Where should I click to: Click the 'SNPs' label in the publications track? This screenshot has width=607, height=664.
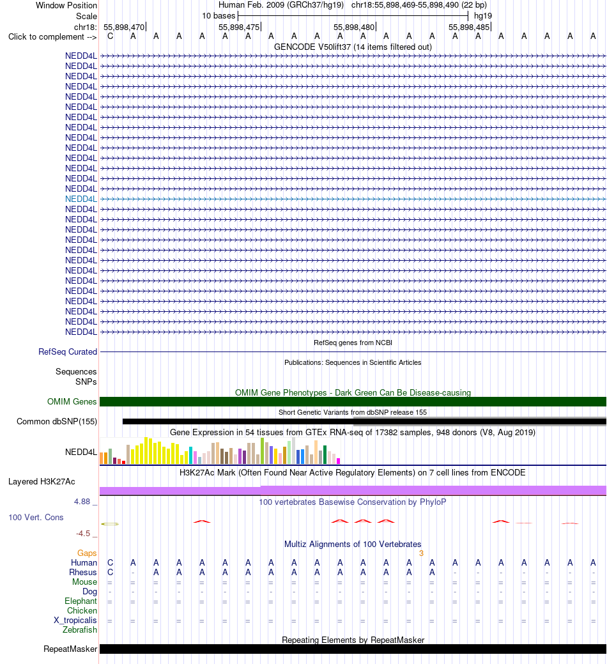(86, 382)
